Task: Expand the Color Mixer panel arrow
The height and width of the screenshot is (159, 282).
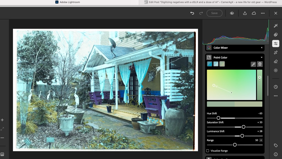Action: [261, 48]
